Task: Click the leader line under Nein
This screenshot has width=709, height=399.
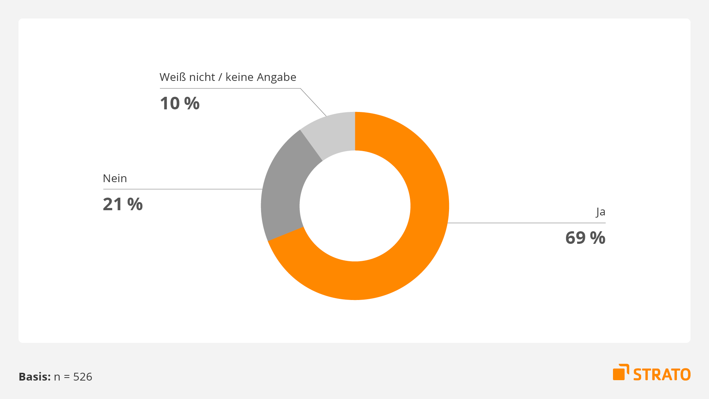Action: coord(183,189)
